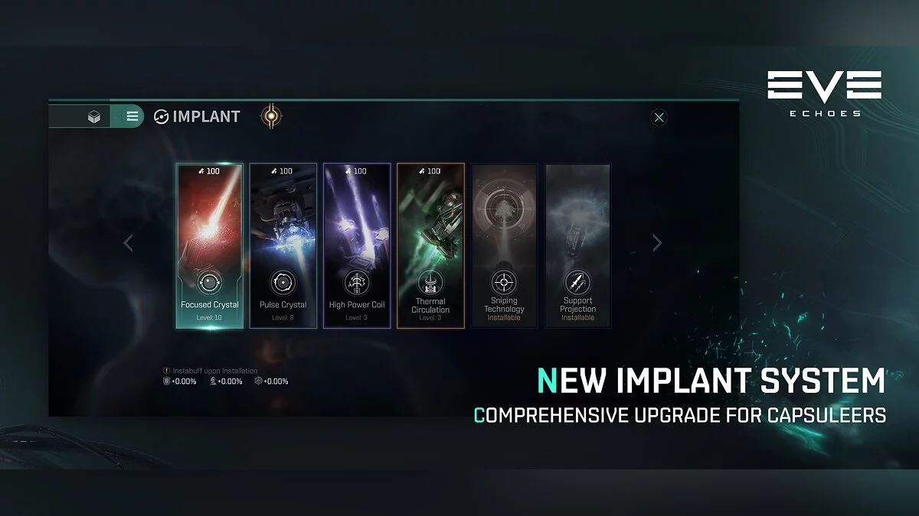The image size is (919, 516).
Task: Choose the Support Projection installable card
Action: coord(577,245)
